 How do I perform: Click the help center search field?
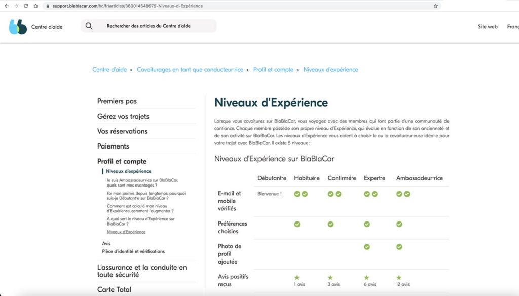click(x=149, y=26)
